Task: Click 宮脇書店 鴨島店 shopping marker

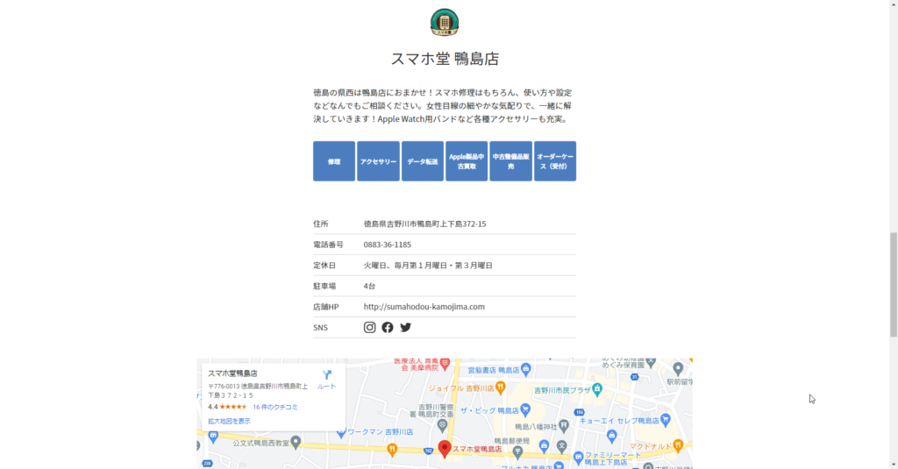Action: pos(526,369)
